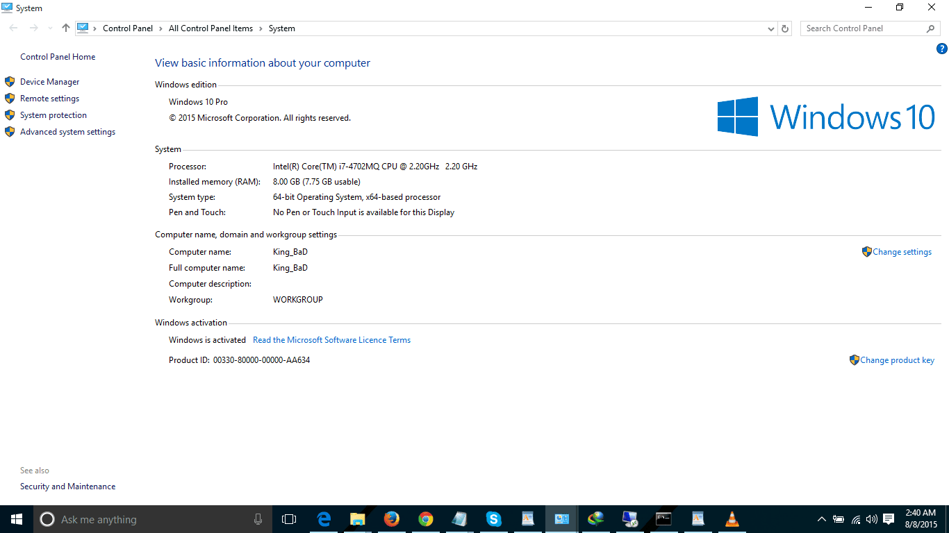949x533 pixels.
Task: Launch Firefox from the taskbar
Action: coord(392,519)
